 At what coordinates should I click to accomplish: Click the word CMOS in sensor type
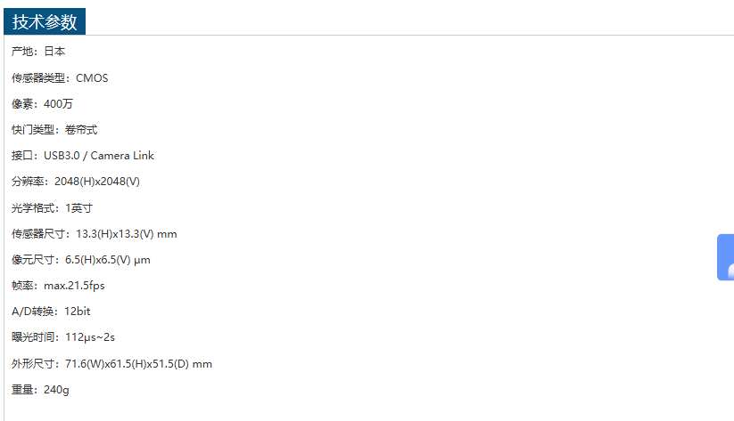click(92, 78)
